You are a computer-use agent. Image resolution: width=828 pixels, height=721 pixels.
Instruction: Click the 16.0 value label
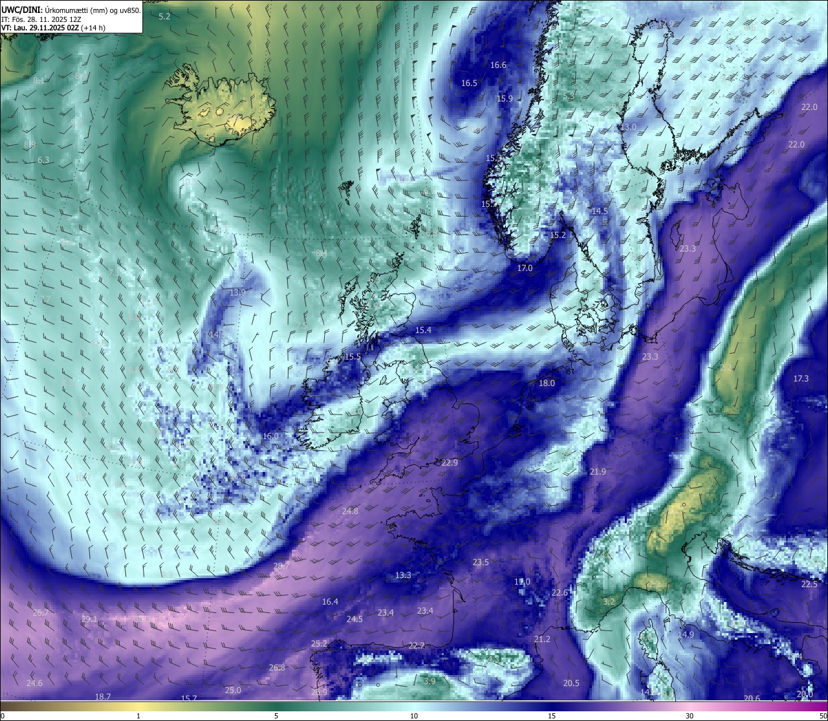(x=270, y=436)
